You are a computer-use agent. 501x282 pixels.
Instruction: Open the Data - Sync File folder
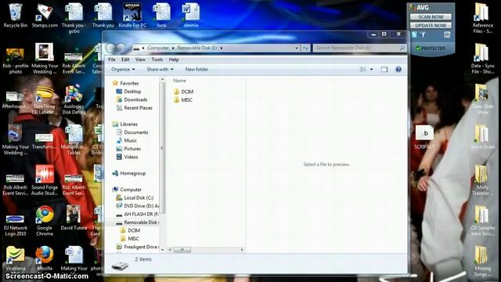(482, 59)
